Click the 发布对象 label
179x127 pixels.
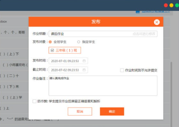40,42
